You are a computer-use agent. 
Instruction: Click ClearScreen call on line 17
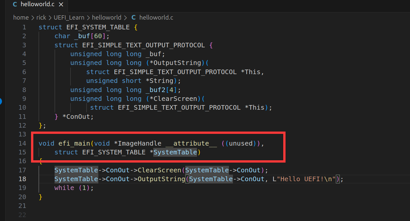(160, 170)
